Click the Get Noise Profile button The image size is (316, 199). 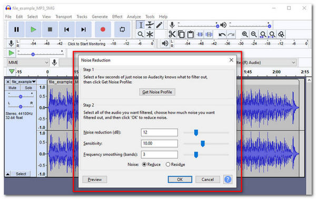click(157, 92)
